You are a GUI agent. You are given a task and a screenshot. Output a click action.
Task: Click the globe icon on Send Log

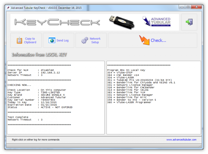click(52, 40)
